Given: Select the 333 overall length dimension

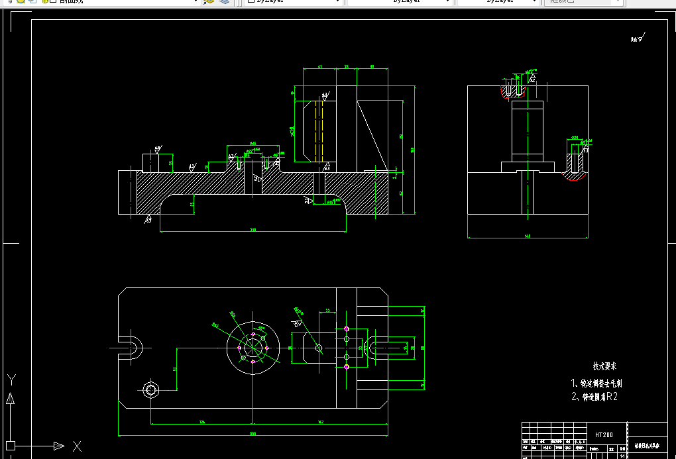Looking at the screenshot, I should click(x=253, y=433).
